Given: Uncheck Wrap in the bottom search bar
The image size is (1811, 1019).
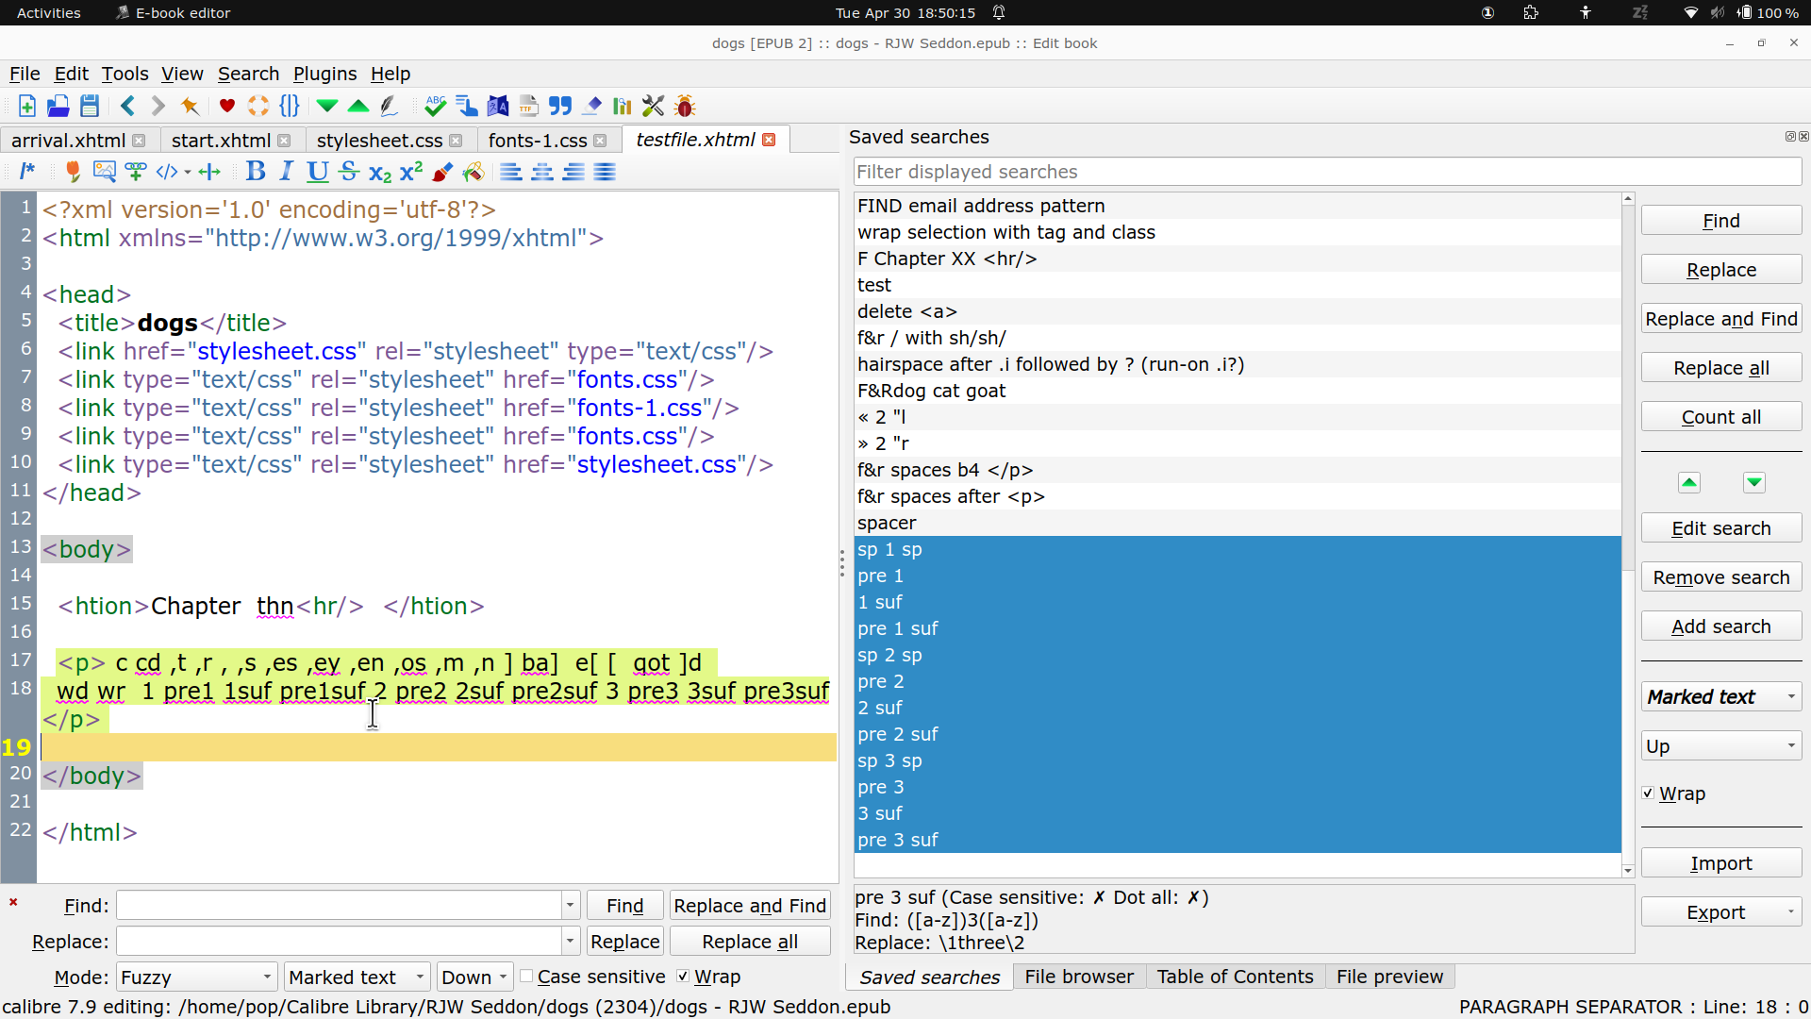Looking at the screenshot, I should pyautogui.click(x=684, y=977).
